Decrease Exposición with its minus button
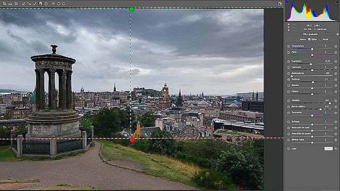Viewport: 340px width, 191px height. [x=289, y=61]
